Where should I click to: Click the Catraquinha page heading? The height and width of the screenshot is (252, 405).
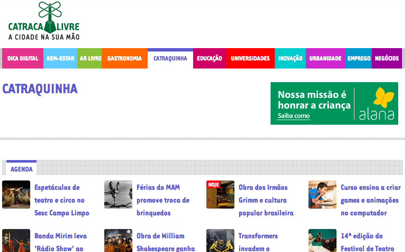click(x=40, y=89)
